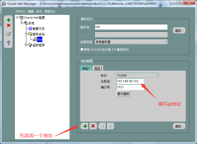197x144 pixels.
Task: Select 服务命名 label in the tree
Action: (x=39, y=34)
